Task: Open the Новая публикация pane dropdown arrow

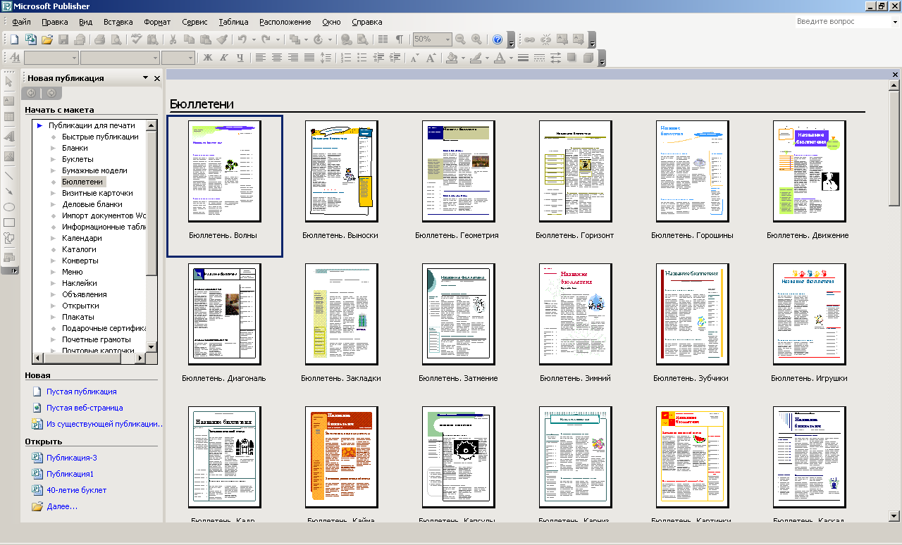Action: point(145,77)
